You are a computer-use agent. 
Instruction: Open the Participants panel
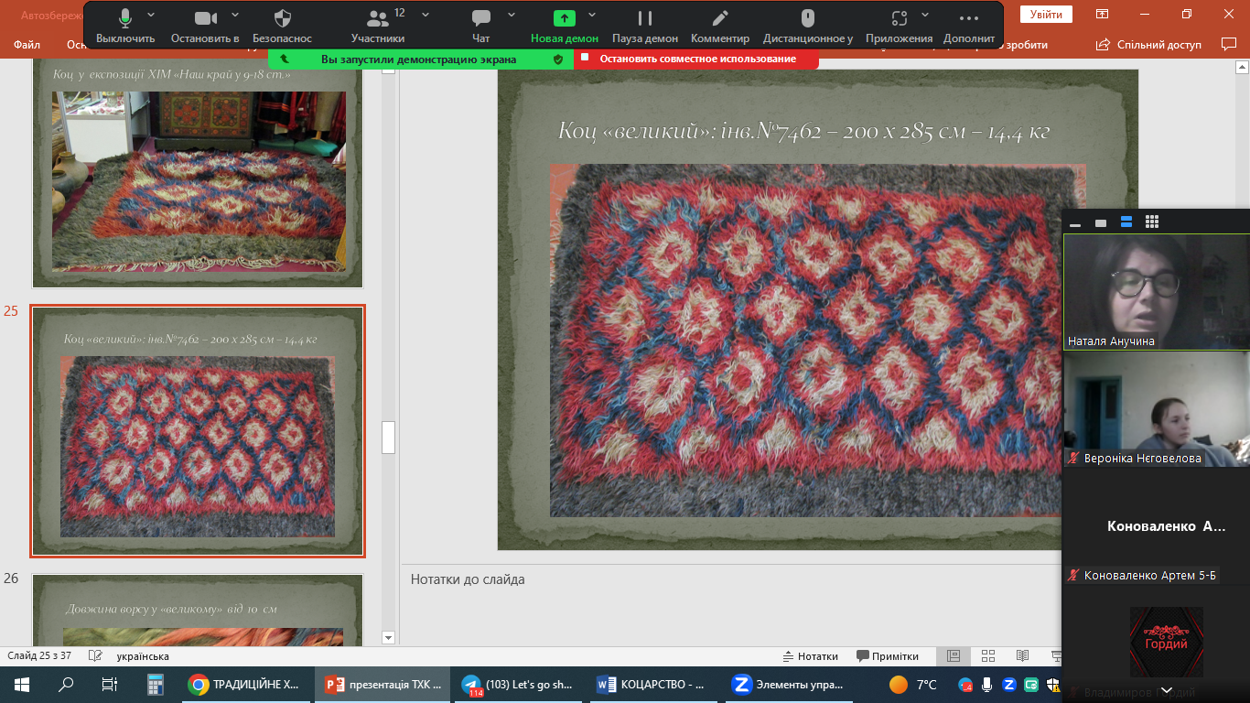(x=378, y=25)
